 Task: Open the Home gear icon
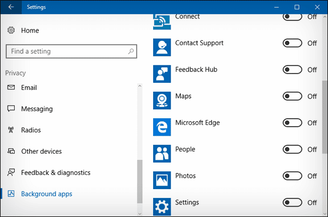click(x=11, y=30)
